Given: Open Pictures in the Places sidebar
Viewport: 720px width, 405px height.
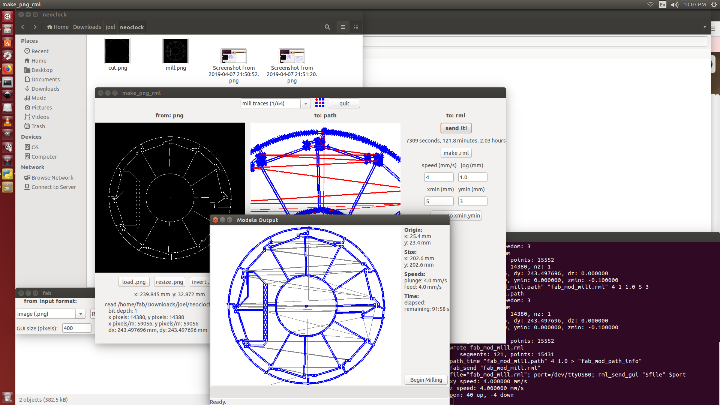Looking at the screenshot, I should (41, 108).
